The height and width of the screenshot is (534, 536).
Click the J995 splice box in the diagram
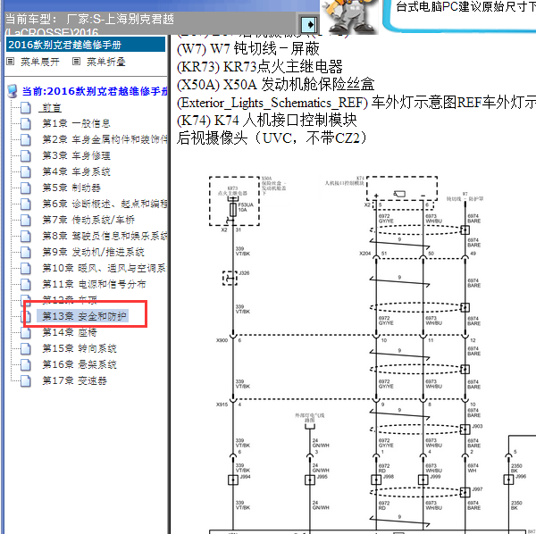[x=310, y=480]
